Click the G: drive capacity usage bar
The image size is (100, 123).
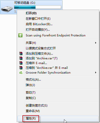tap(37, 7)
